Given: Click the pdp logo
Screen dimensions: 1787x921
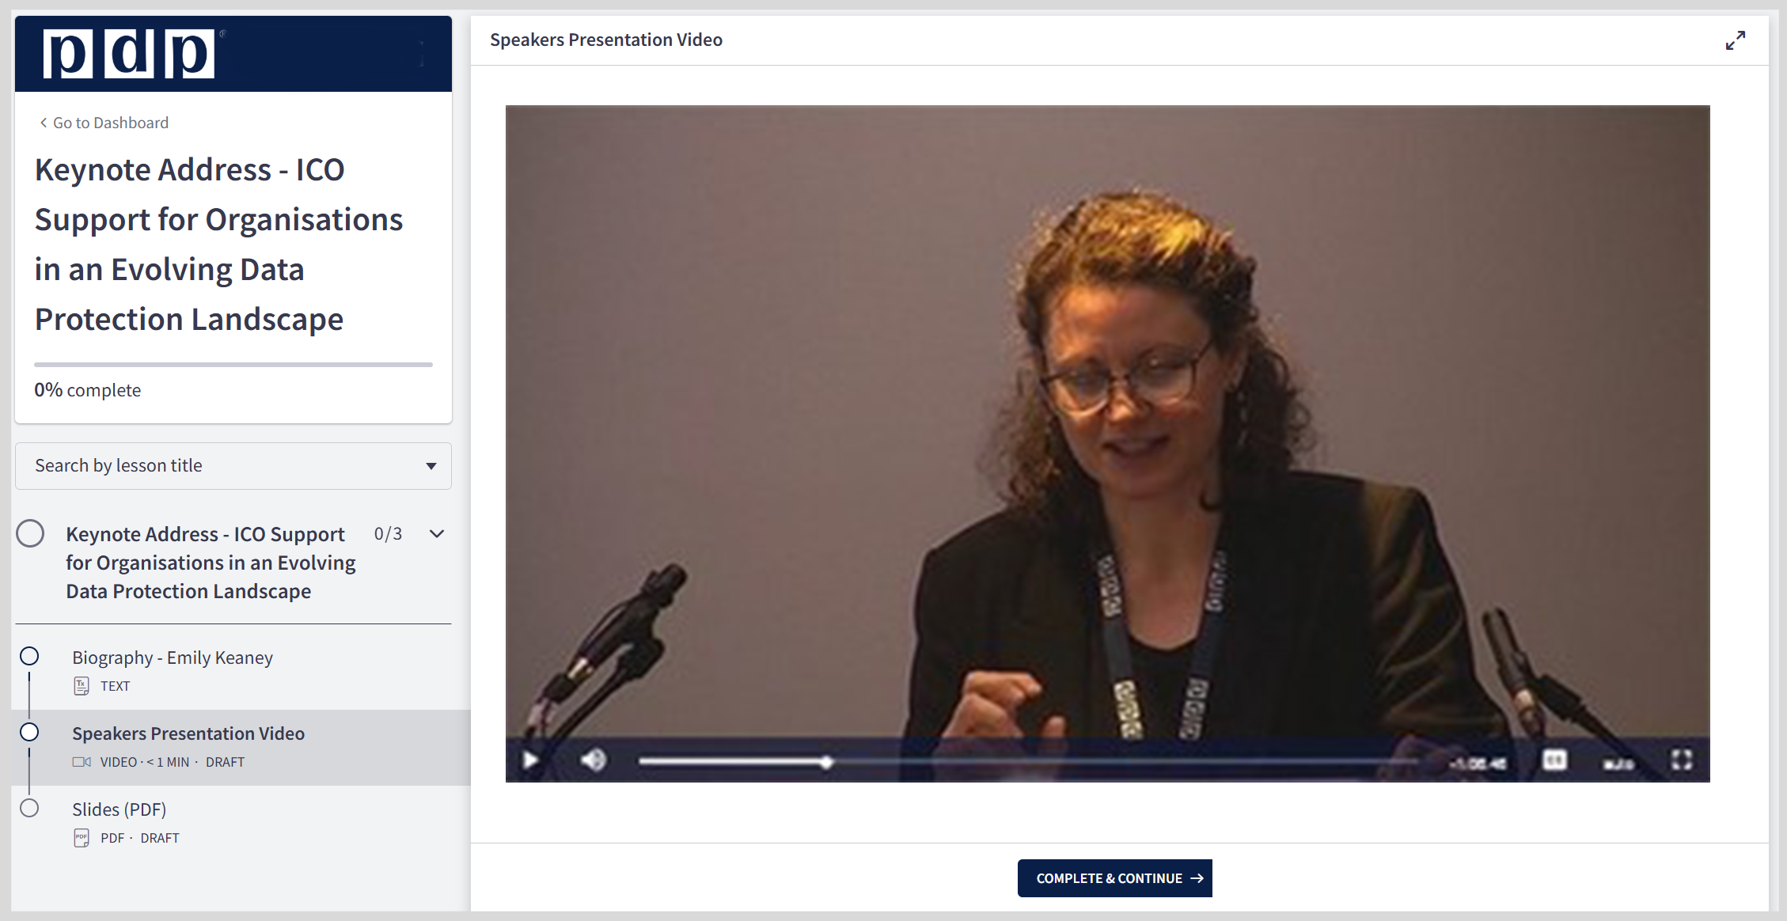Looking at the screenshot, I should coord(129,54).
